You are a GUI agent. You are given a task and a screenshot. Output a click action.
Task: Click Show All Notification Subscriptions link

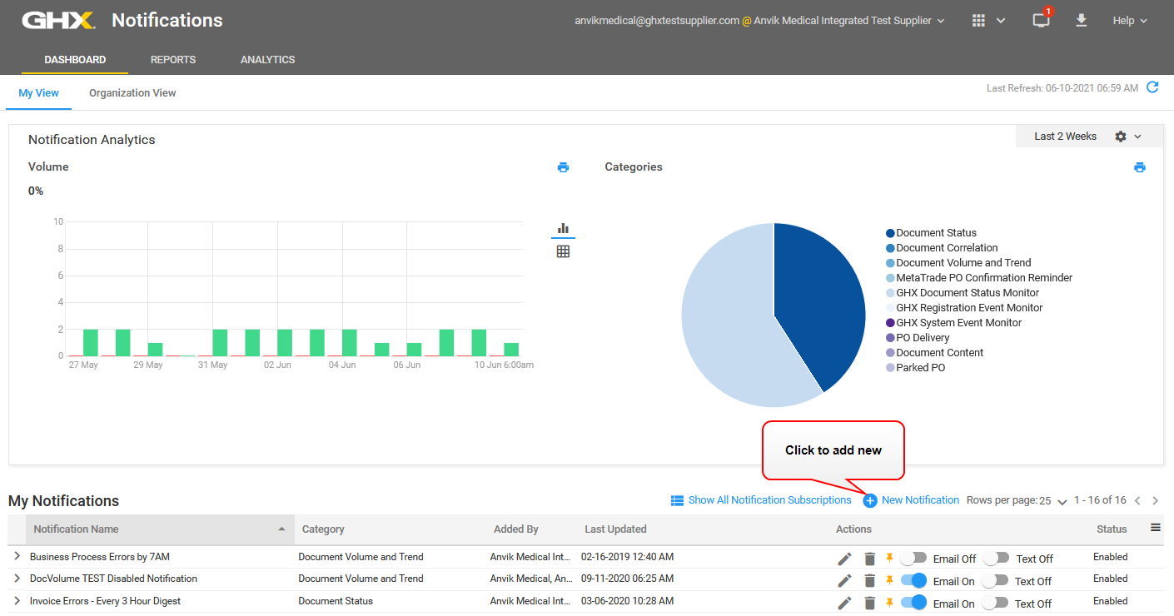point(770,500)
